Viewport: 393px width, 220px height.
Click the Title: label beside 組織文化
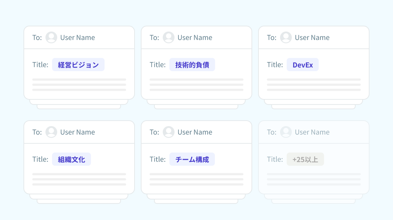tap(40, 159)
